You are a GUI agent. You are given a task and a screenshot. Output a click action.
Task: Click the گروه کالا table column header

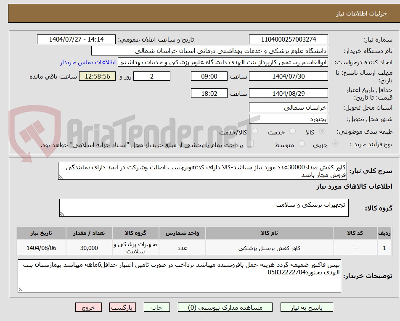coord(135,233)
